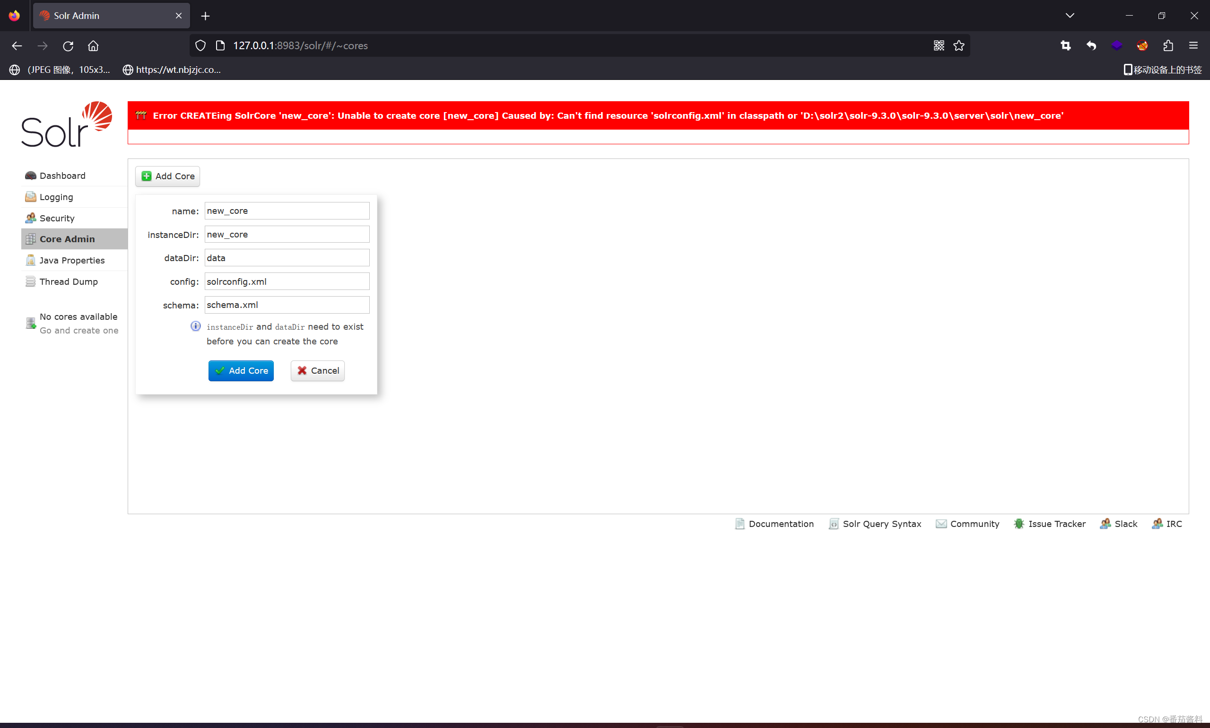1210x728 pixels.
Task: Click the top Add Core toggle button
Action: pos(167,176)
